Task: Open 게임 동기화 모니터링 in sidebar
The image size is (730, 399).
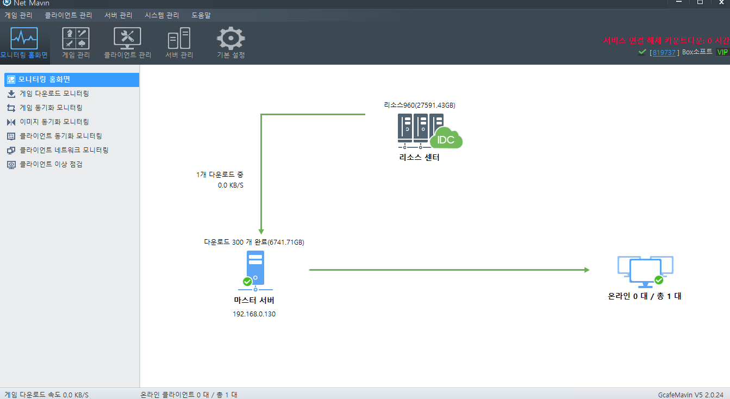Action: click(51, 108)
